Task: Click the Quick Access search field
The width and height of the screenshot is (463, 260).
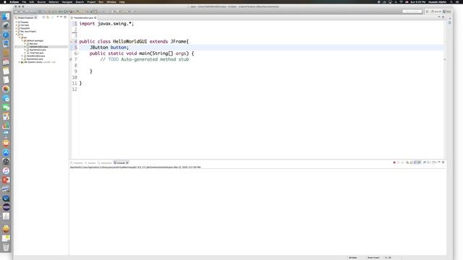Action: click(412, 12)
